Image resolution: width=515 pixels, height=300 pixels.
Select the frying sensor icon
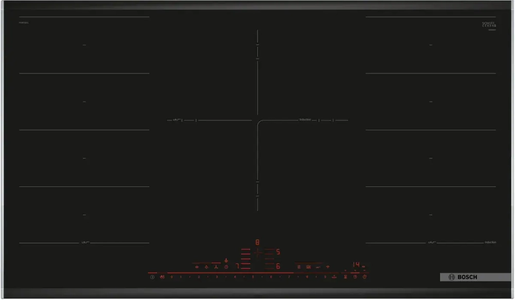(x=196, y=267)
